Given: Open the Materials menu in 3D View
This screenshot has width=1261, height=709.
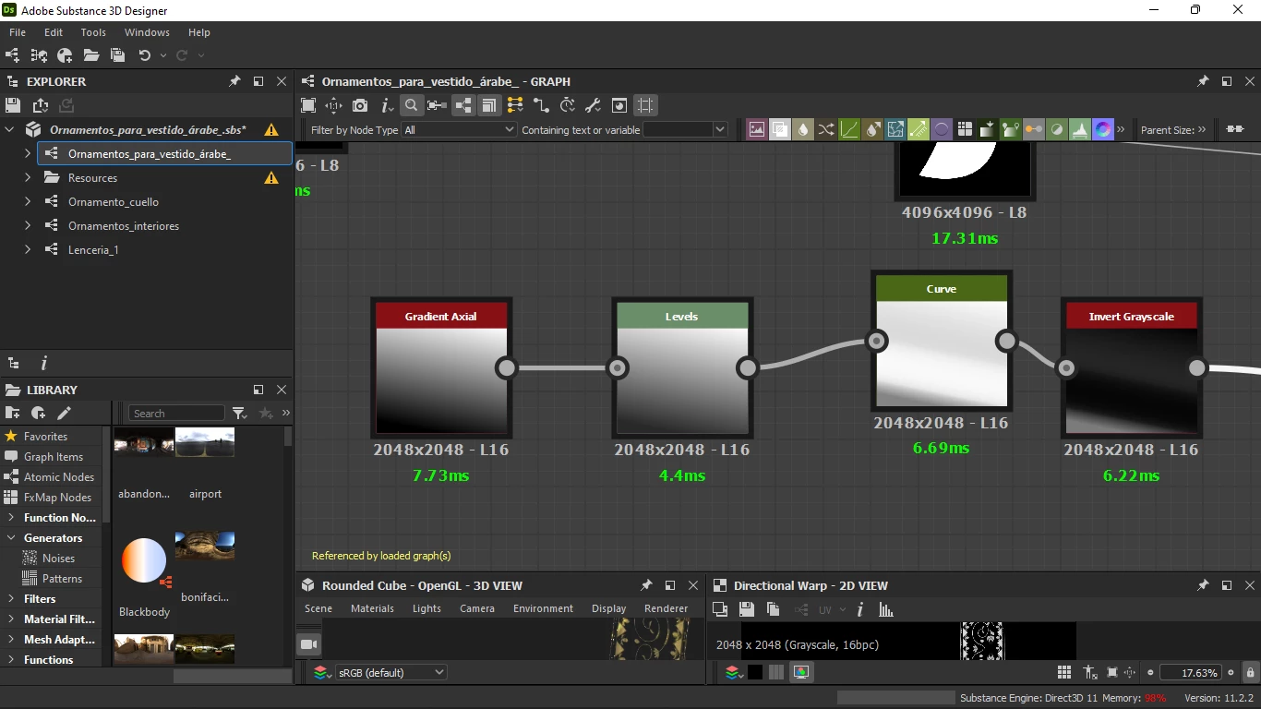Looking at the screenshot, I should coord(372,608).
